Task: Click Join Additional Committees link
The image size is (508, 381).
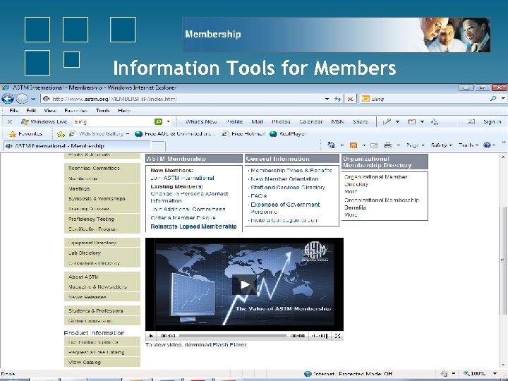Action: click(188, 210)
